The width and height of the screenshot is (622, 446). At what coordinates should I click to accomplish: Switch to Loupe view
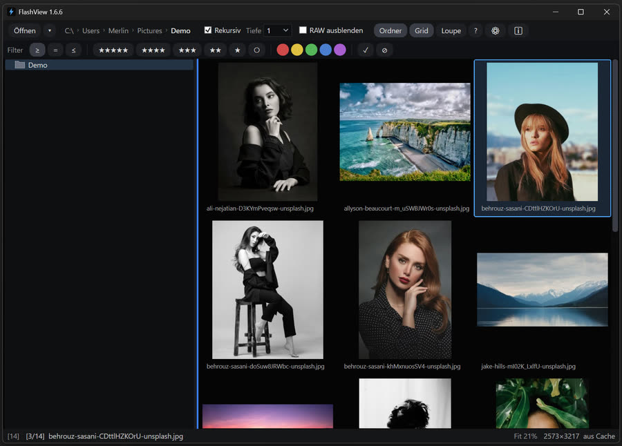tap(451, 30)
